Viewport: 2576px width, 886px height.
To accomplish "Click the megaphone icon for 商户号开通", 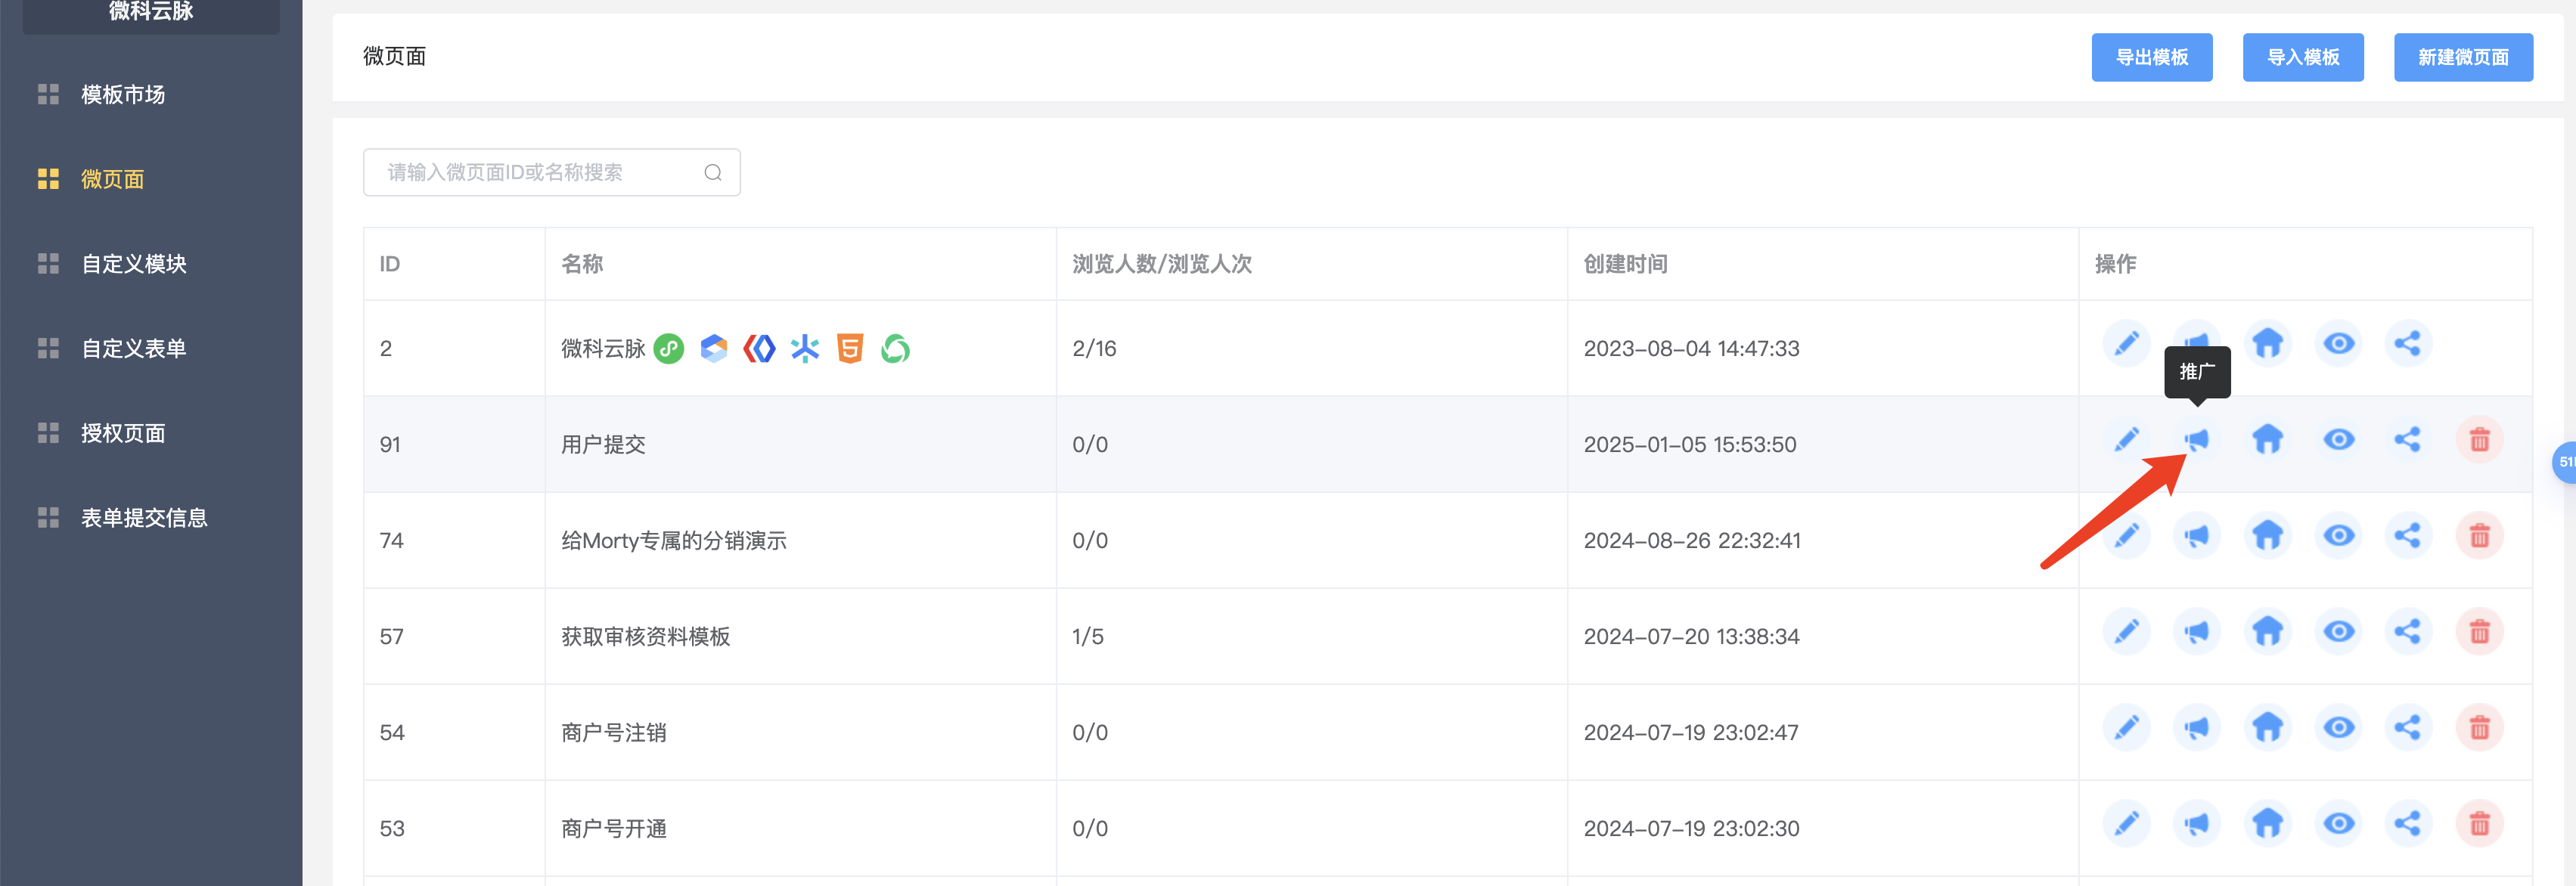I will [2197, 824].
